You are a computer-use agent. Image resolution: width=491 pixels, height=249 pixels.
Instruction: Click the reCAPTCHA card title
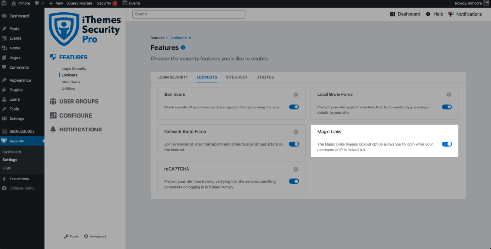(x=176, y=169)
